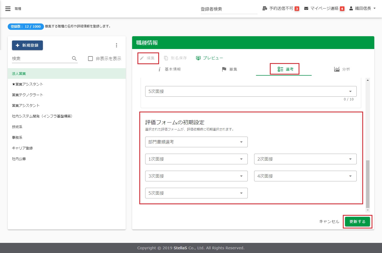Open the 2次面接 evaluation form dropdown
This screenshot has width=382, height=253.
tap(305, 159)
